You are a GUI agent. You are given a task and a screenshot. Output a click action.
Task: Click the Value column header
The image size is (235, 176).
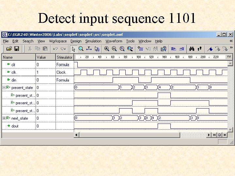pos(46,57)
